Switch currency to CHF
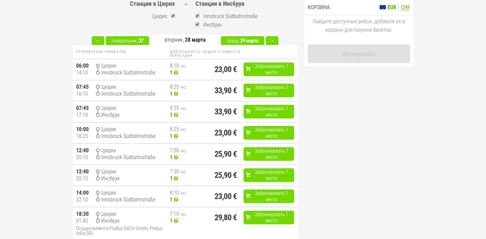The width and height of the screenshot is (486, 239). click(x=405, y=8)
